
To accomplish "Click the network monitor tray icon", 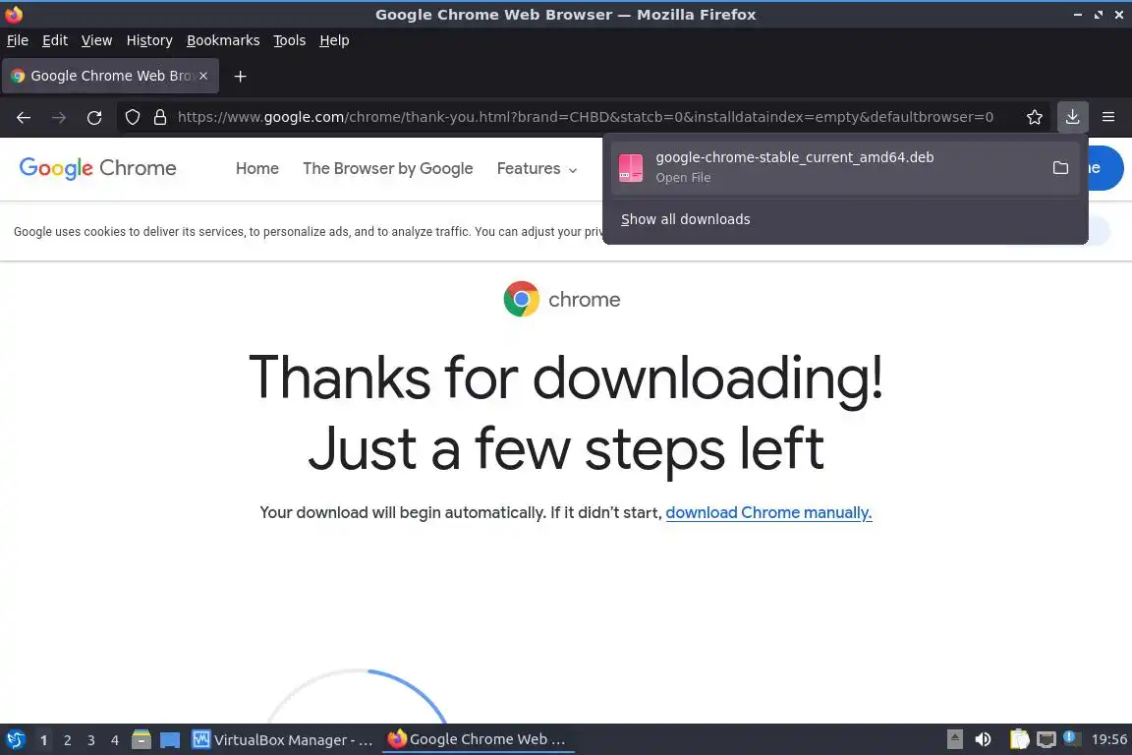I will pyautogui.click(x=1046, y=739).
